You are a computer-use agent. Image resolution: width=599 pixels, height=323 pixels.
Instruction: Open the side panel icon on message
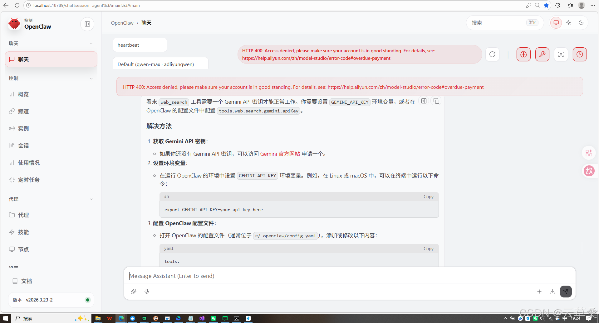[x=424, y=101]
